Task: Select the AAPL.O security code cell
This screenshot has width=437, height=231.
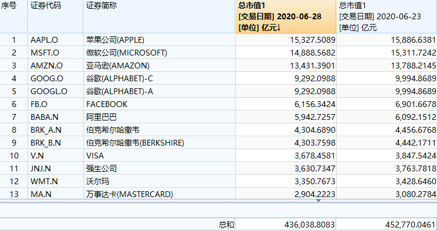Action: coord(55,40)
